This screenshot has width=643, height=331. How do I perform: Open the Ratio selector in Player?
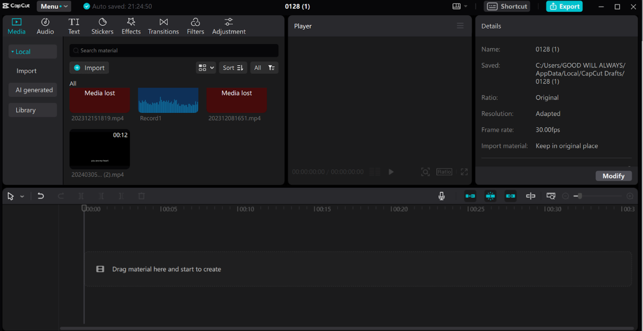[x=444, y=172]
